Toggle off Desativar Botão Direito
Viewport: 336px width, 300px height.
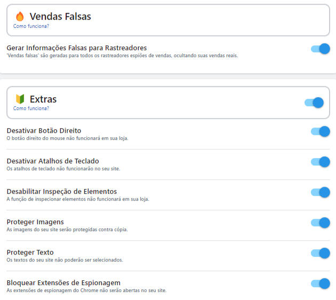(321, 131)
